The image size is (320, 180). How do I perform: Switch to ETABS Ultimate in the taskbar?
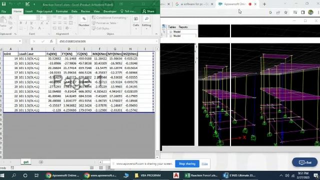point(239,175)
